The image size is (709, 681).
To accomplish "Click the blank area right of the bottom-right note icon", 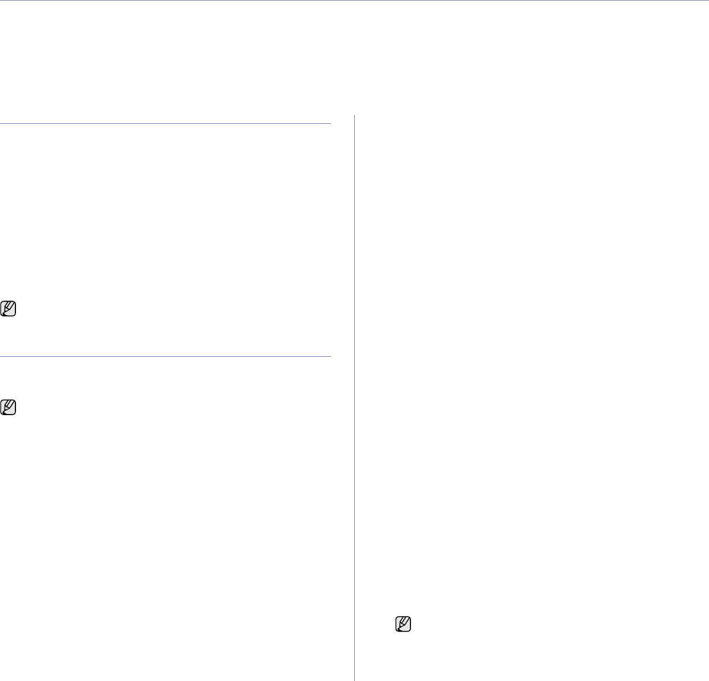I will [551, 624].
